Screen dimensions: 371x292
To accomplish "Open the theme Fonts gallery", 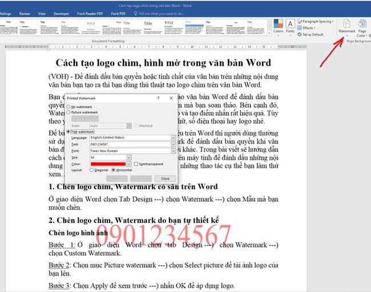I will (x=290, y=27).
